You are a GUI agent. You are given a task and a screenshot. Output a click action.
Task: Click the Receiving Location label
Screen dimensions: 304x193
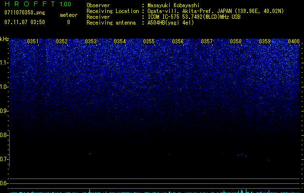pos(113,11)
